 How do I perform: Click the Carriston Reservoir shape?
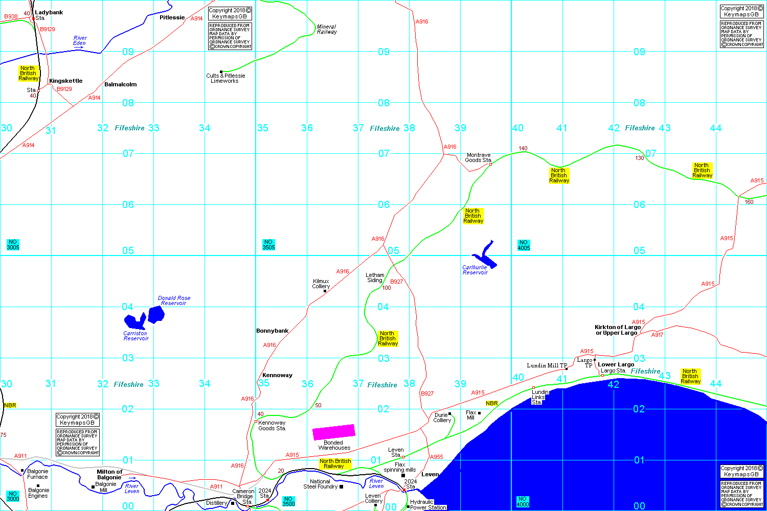(x=135, y=321)
